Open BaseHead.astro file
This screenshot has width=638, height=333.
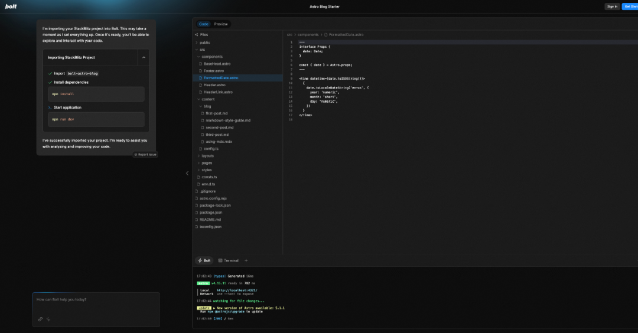(217, 64)
